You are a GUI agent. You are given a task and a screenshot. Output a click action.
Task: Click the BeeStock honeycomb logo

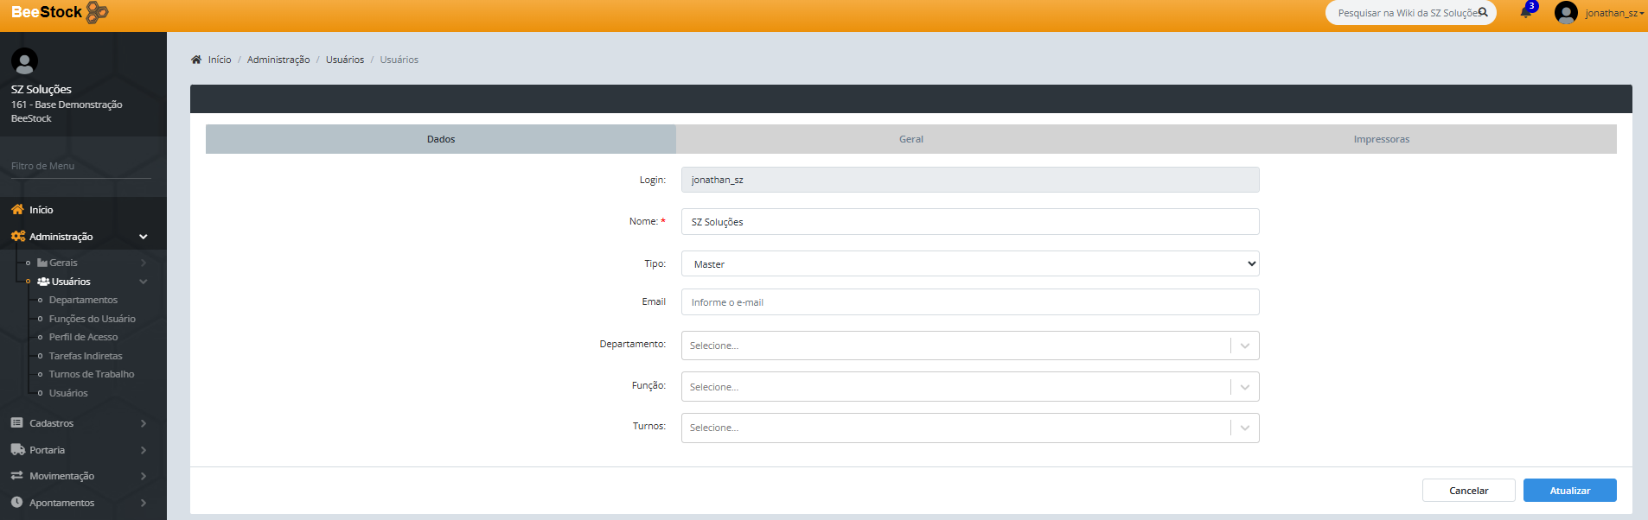click(98, 12)
